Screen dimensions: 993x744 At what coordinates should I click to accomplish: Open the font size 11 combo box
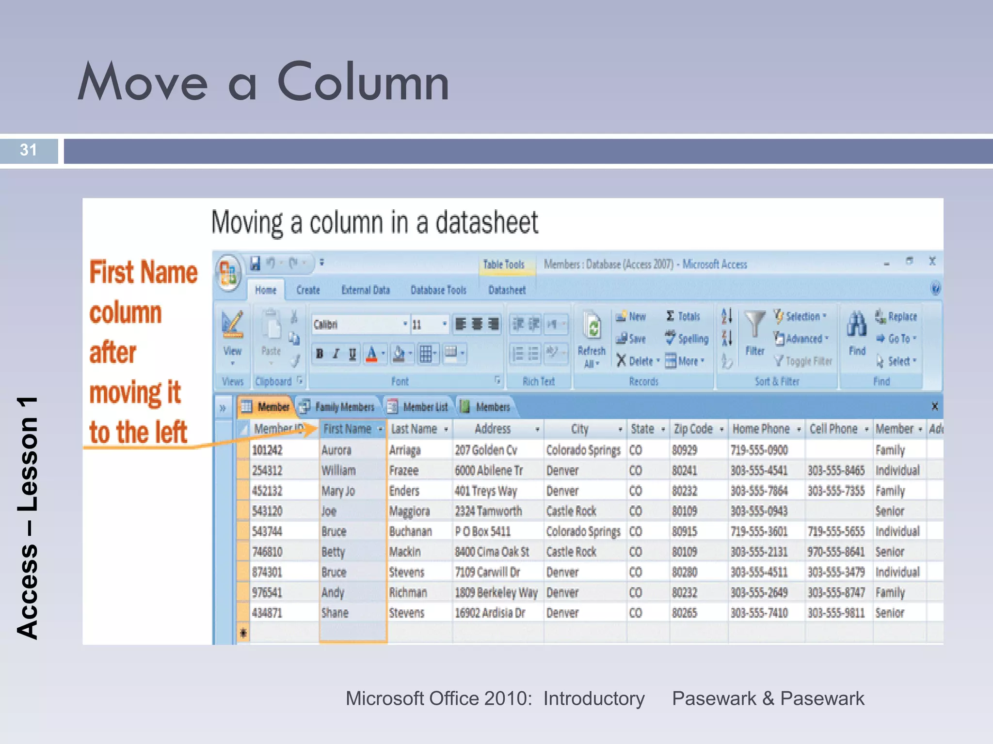pos(430,324)
